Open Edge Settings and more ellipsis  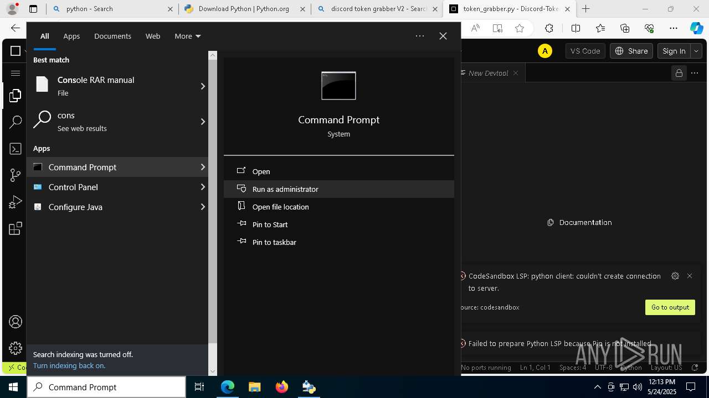point(673,28)
